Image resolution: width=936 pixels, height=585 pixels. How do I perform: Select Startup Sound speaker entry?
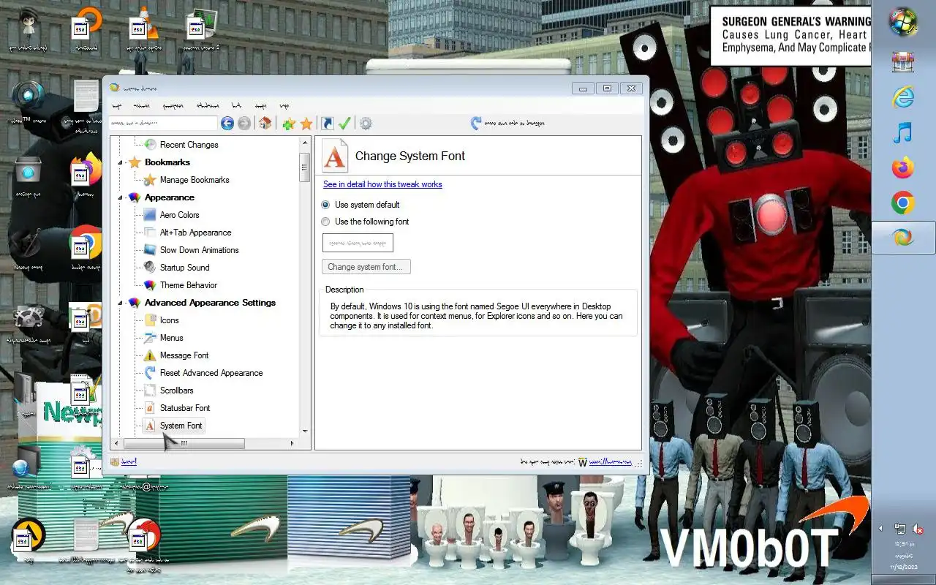pos(184,268)
